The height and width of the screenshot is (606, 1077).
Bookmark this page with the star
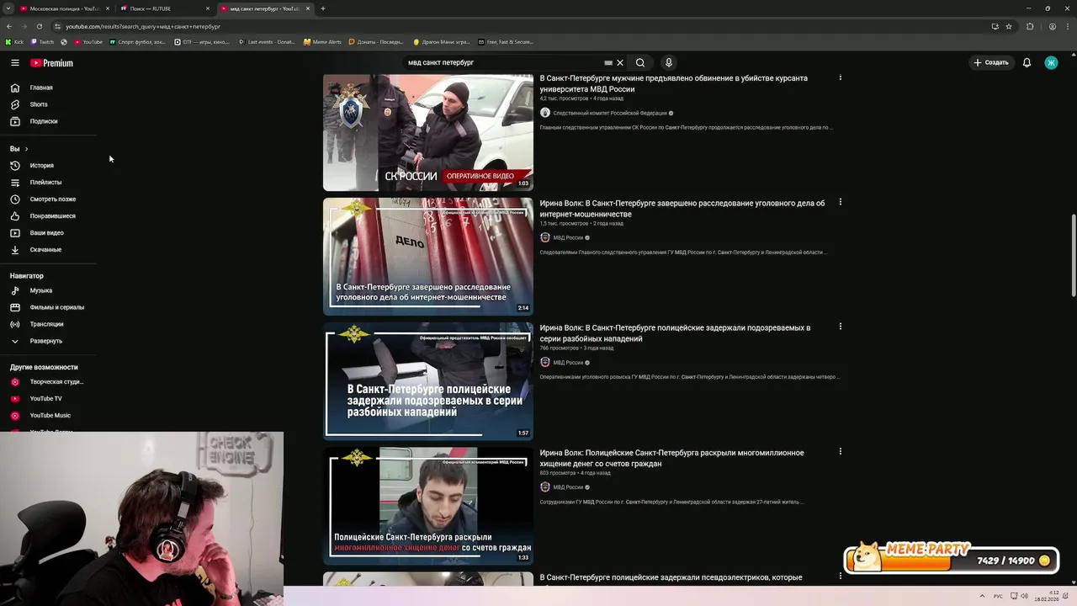click(x=1009, y=26)
